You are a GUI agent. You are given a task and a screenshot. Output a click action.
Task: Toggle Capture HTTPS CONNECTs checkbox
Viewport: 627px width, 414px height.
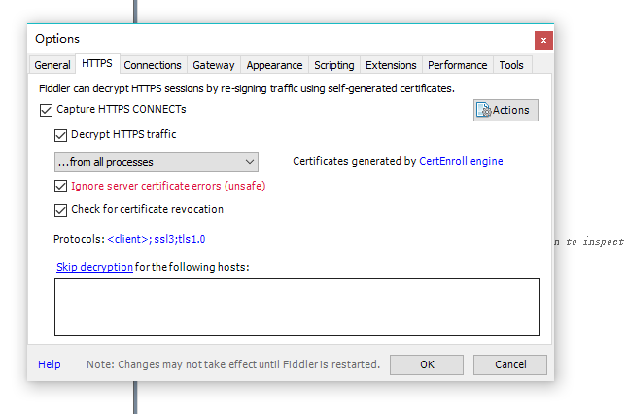point(47,110)
